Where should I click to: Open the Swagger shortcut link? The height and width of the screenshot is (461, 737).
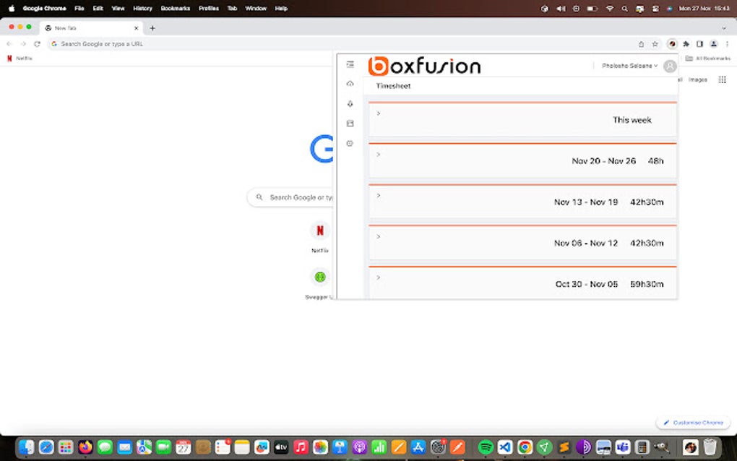319,277
